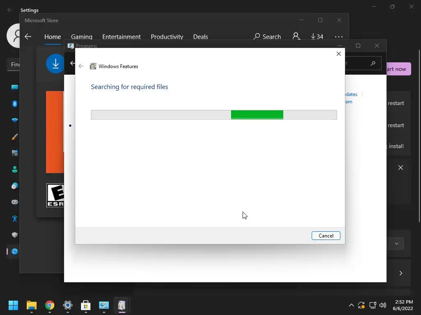Select Productivity tab in Microsoft Store
Image resolution: width=421 pixels, height=315 pixels.
pyautogui.click(x=167, y=37)
